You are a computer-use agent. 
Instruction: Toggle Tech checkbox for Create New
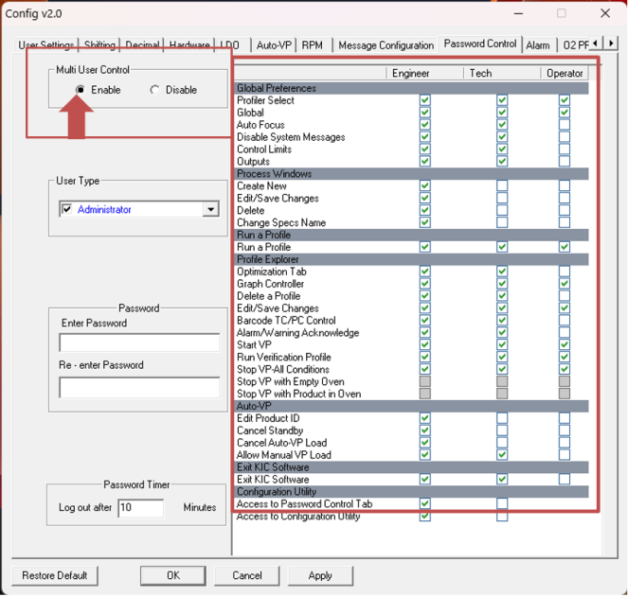click(502, 186)
